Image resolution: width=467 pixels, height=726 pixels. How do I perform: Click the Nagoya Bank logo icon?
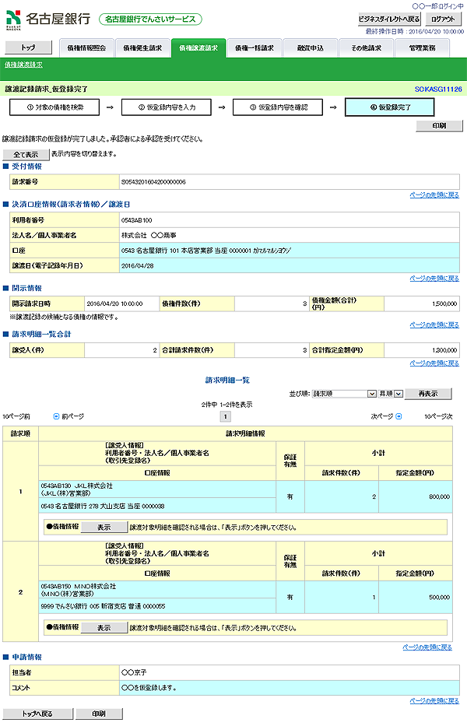(x=13, y=19)
